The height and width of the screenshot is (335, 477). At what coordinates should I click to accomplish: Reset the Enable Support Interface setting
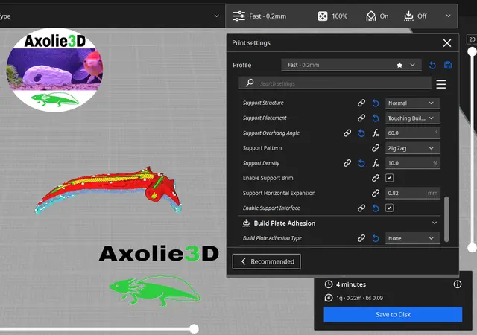tap(376, 208)
